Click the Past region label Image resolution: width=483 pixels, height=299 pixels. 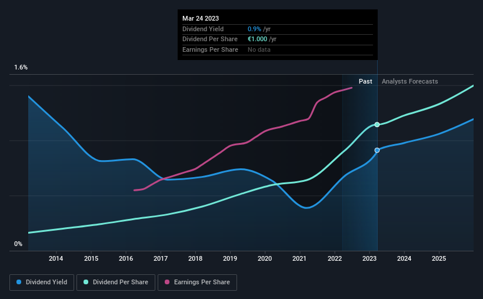click(x=365, y=81)
